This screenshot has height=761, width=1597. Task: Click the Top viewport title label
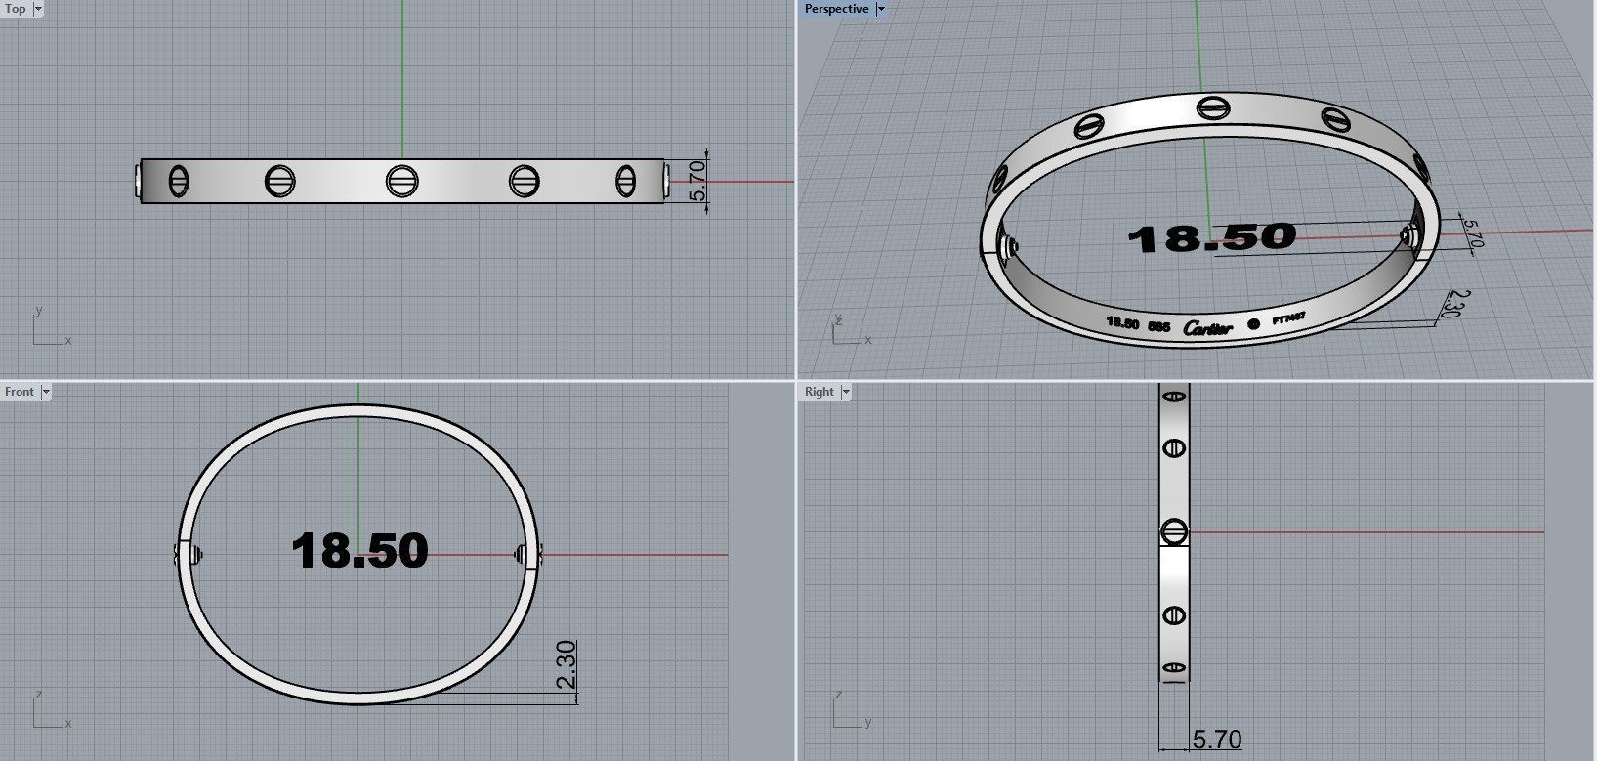(x=16, y=9)
